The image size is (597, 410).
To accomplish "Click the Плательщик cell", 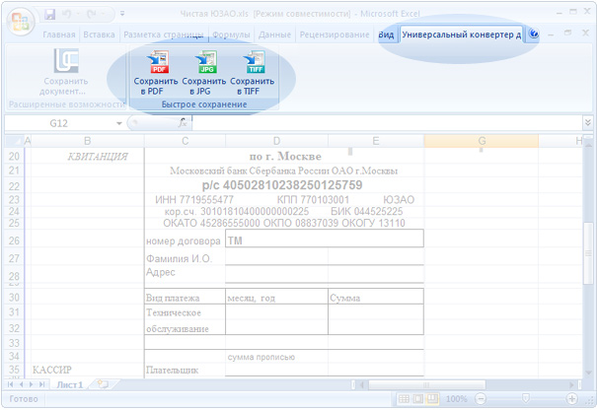I will [186, 370].
